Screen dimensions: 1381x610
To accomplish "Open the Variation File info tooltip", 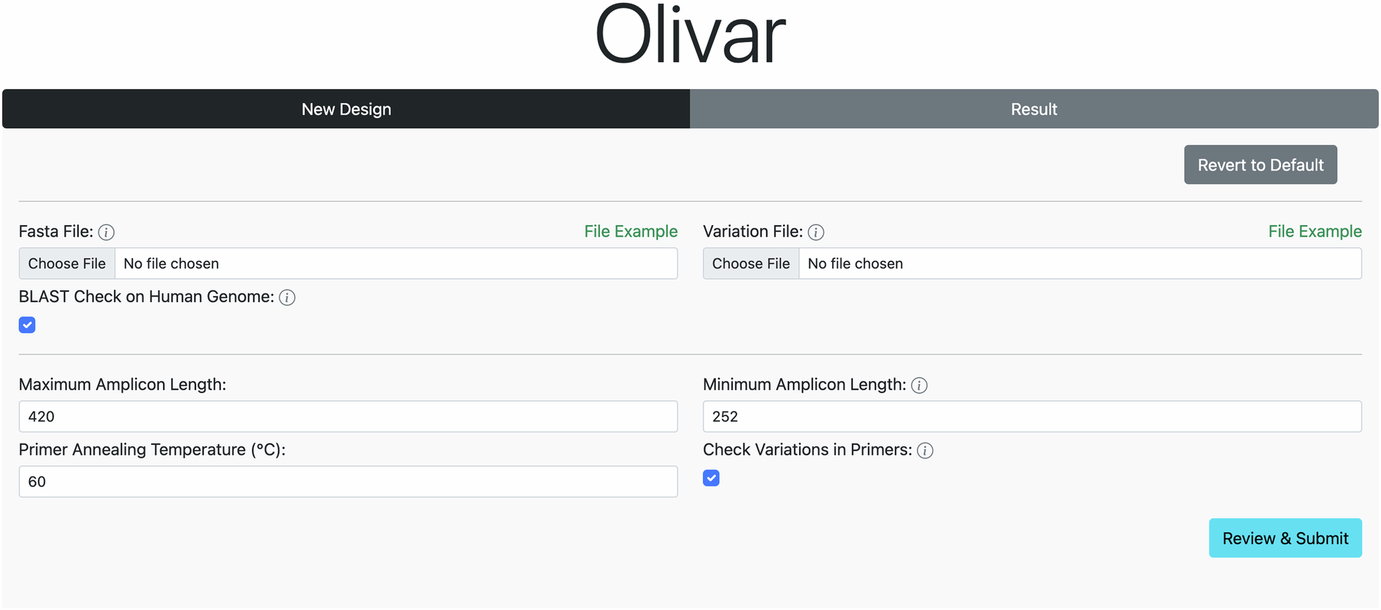I will (x=815, y=233).
